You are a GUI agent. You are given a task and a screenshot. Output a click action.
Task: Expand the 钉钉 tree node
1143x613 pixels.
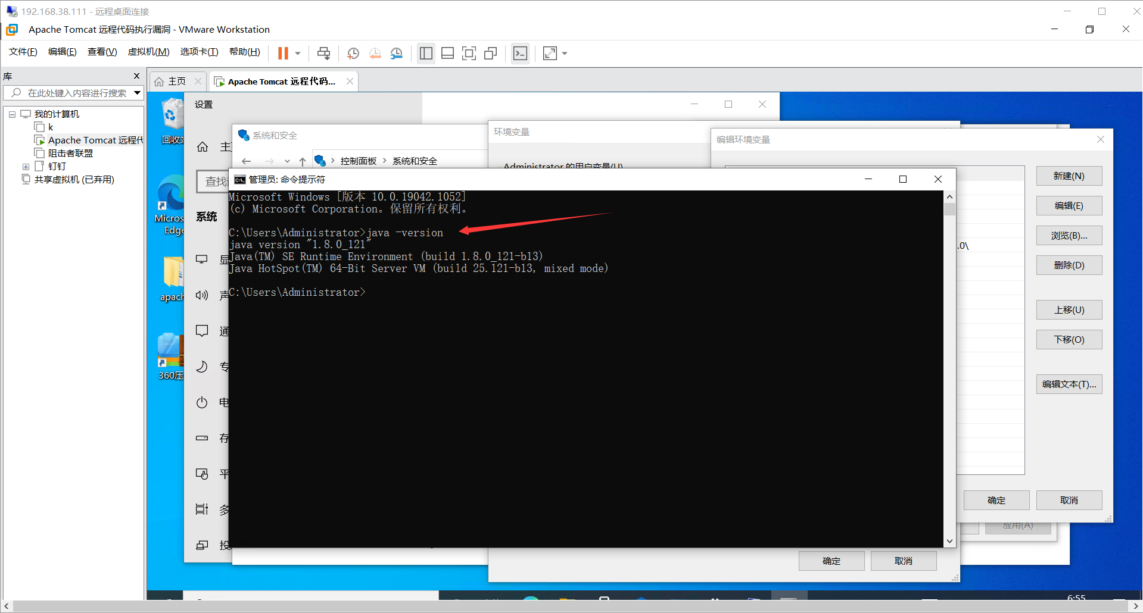[x=26, y=167]
